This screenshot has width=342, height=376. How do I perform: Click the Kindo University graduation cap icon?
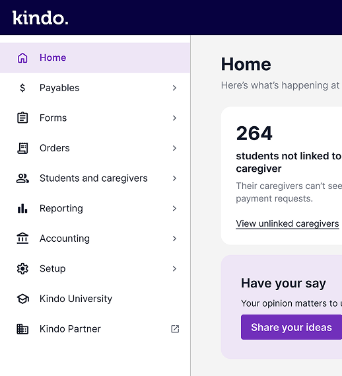point(22,299)
